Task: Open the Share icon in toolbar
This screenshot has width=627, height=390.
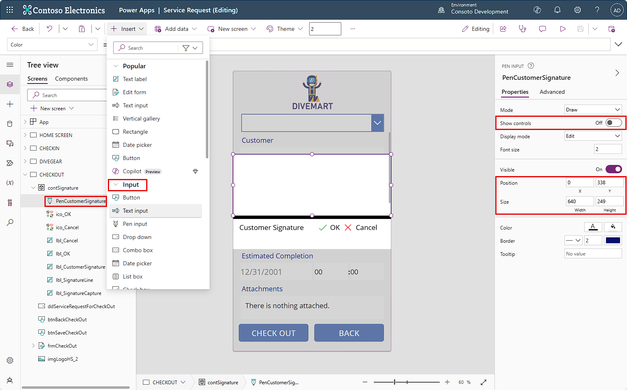Action: 503,29
